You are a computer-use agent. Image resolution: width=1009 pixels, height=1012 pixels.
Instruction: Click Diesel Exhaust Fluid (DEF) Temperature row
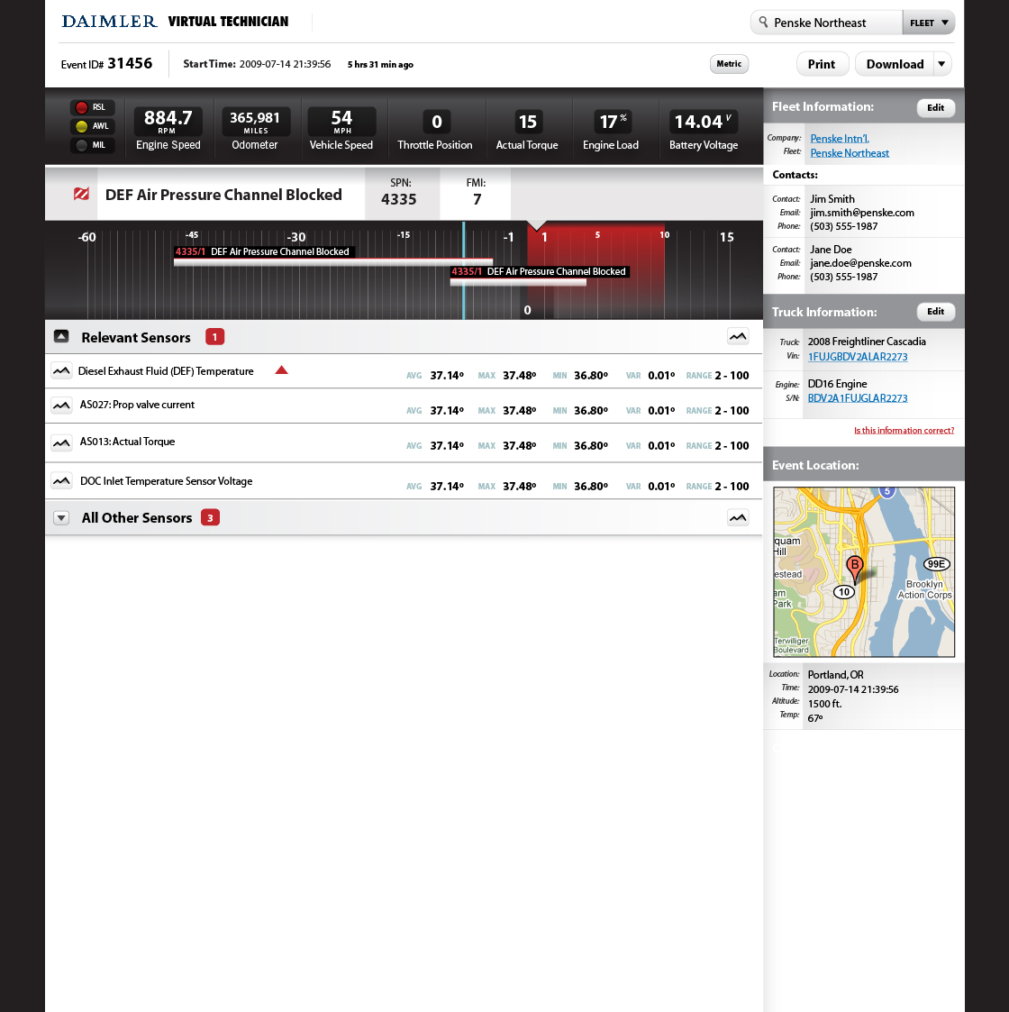(x=404, y=371)
